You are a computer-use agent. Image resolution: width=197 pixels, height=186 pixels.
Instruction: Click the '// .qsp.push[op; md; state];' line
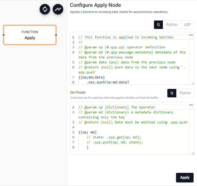(115, 142)
